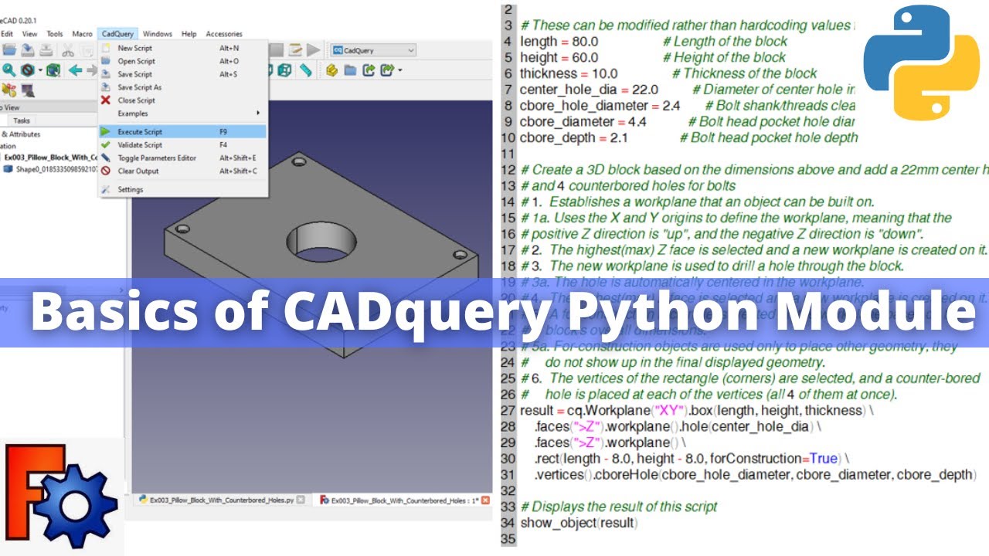989x556 pixels.
Task: Switch to Ex003_Pillow_Block_With_Counterbored_Holes.py tab
Action: pos(222,500)
